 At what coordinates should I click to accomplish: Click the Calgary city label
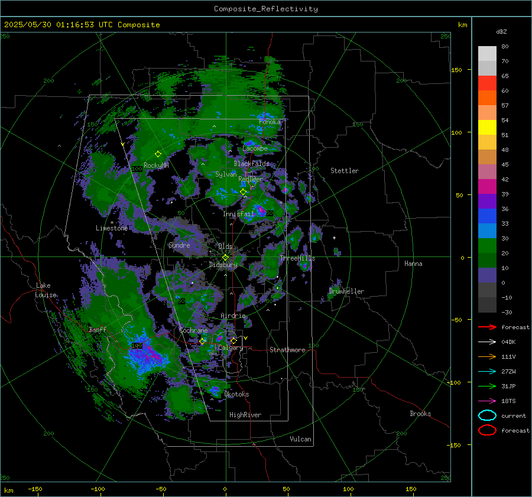[231, 347]
